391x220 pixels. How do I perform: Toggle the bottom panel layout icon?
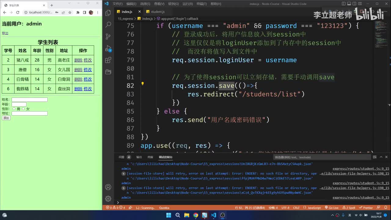click(350, 4)
